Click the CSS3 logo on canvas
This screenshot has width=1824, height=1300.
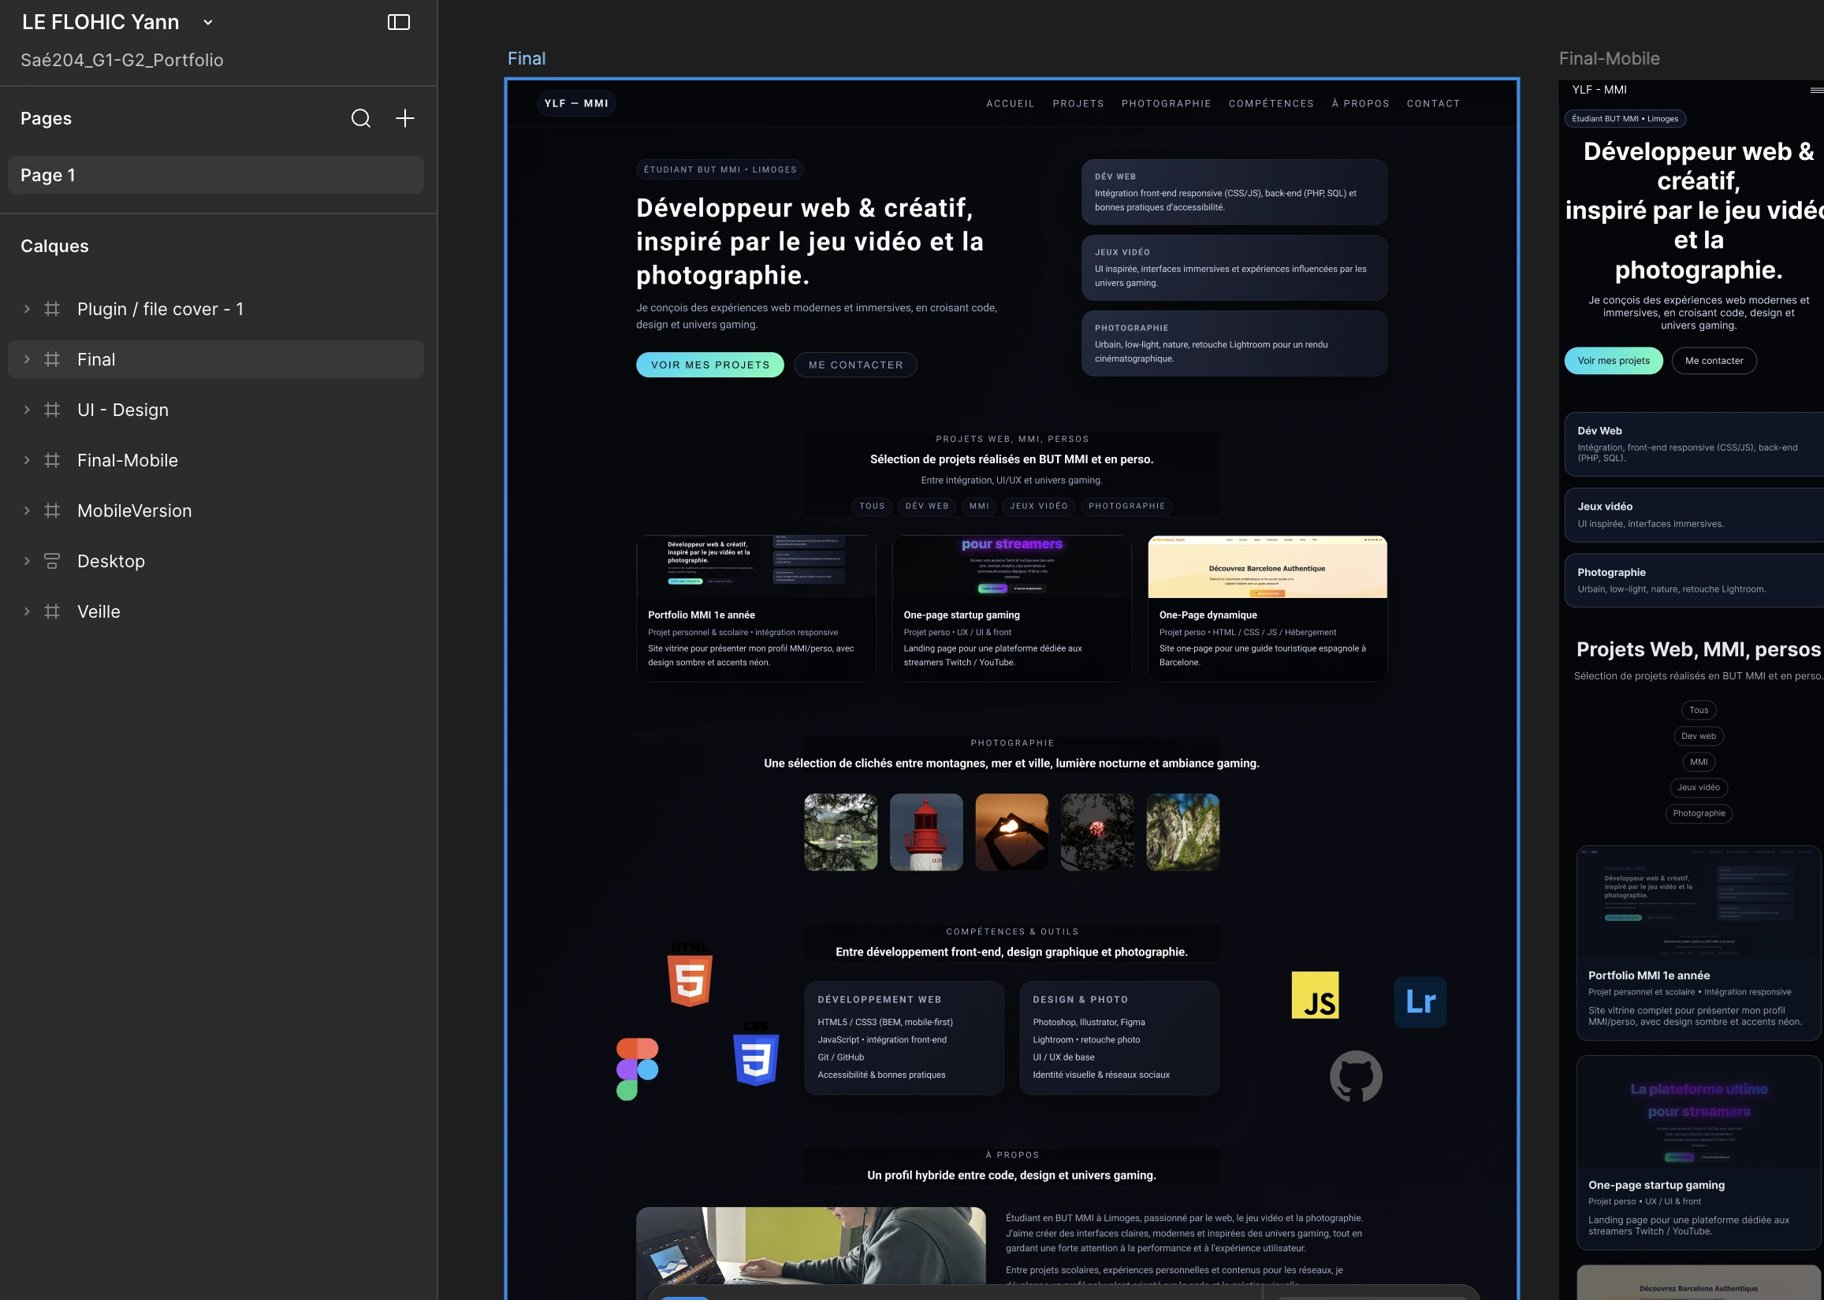click(756, 1054)
